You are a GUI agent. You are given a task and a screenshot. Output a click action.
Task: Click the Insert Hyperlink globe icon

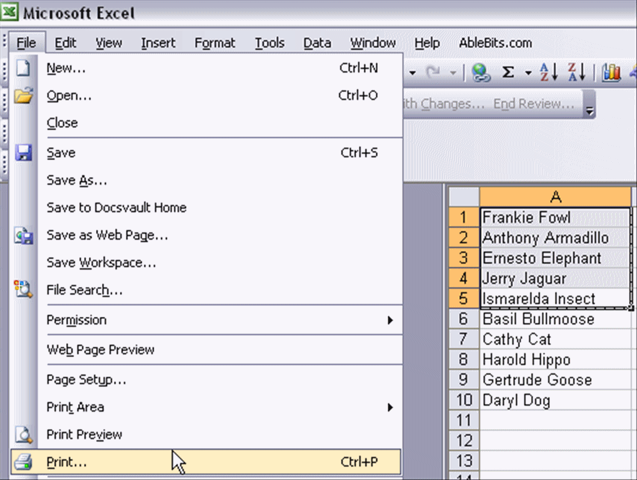coord(481,73)
